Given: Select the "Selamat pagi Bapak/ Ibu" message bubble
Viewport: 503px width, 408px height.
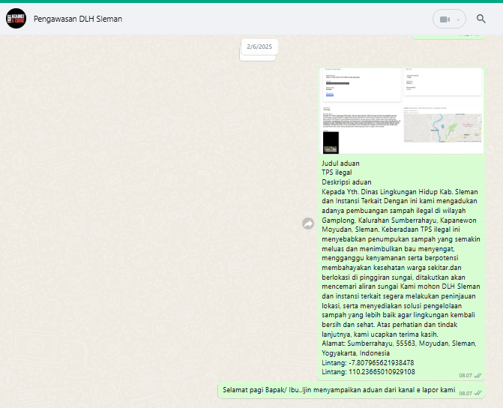Looking at the screenshot, I should 339,391.
